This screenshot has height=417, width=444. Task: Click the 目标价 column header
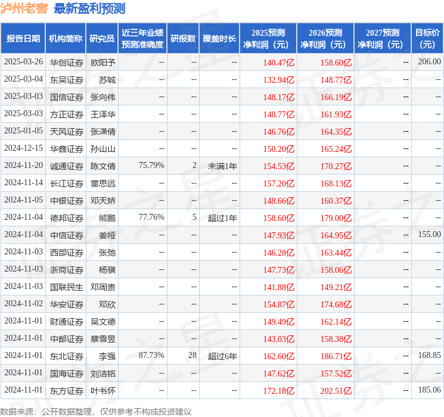point(427,39)
